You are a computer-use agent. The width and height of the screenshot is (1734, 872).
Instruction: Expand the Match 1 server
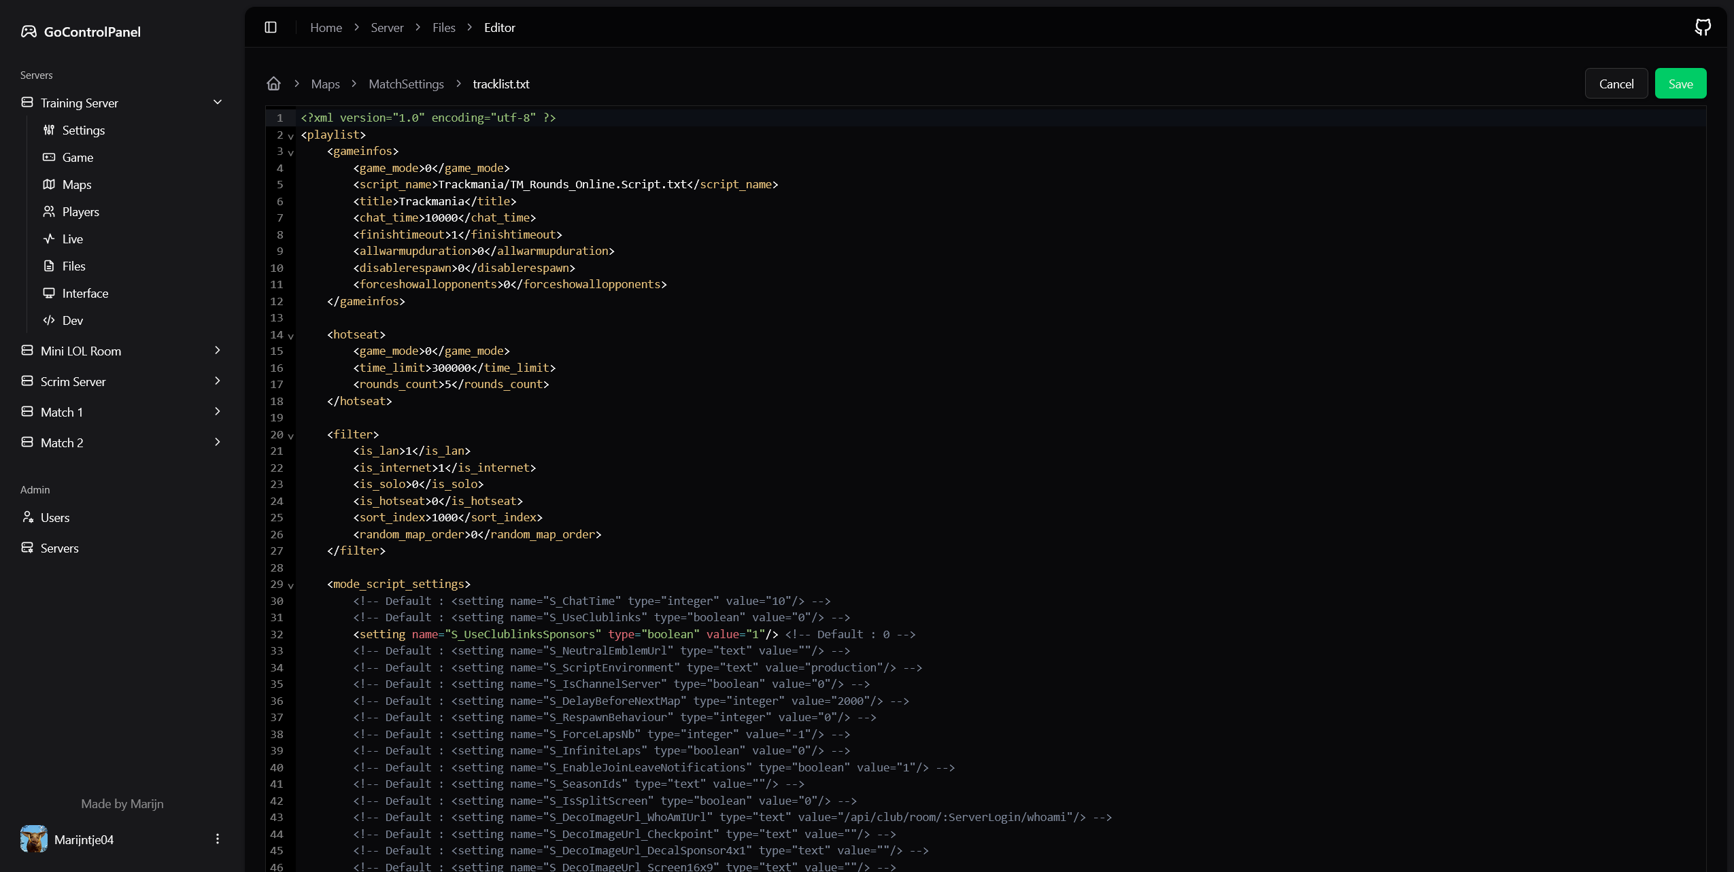click(218, 411)
